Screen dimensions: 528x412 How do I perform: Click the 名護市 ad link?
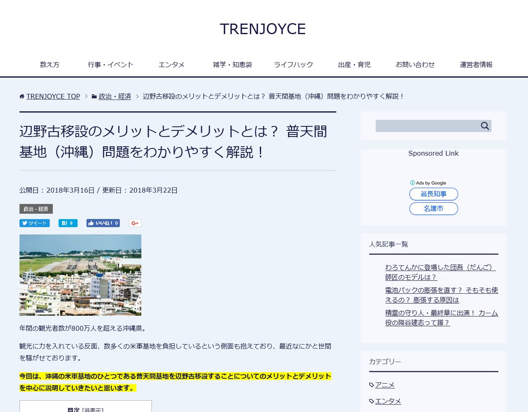click(433, 209)
